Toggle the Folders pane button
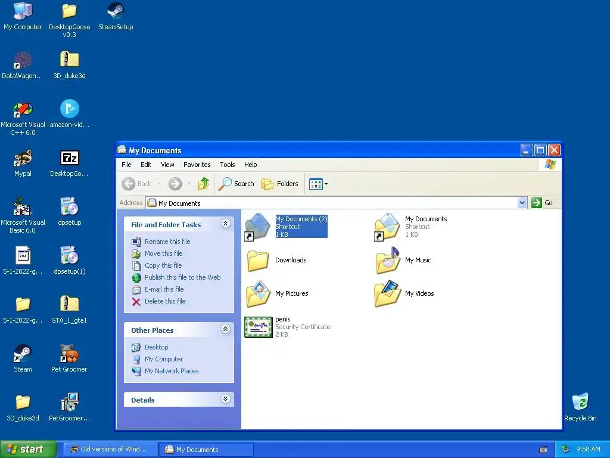The image size is (610, 458). 280,184
